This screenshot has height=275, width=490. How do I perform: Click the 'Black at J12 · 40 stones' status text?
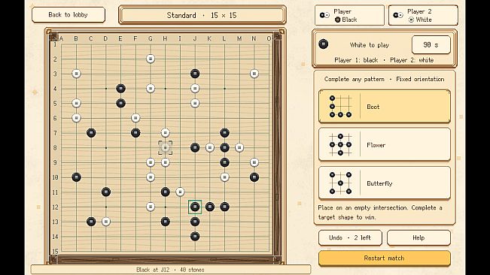[x=170, y=270]
